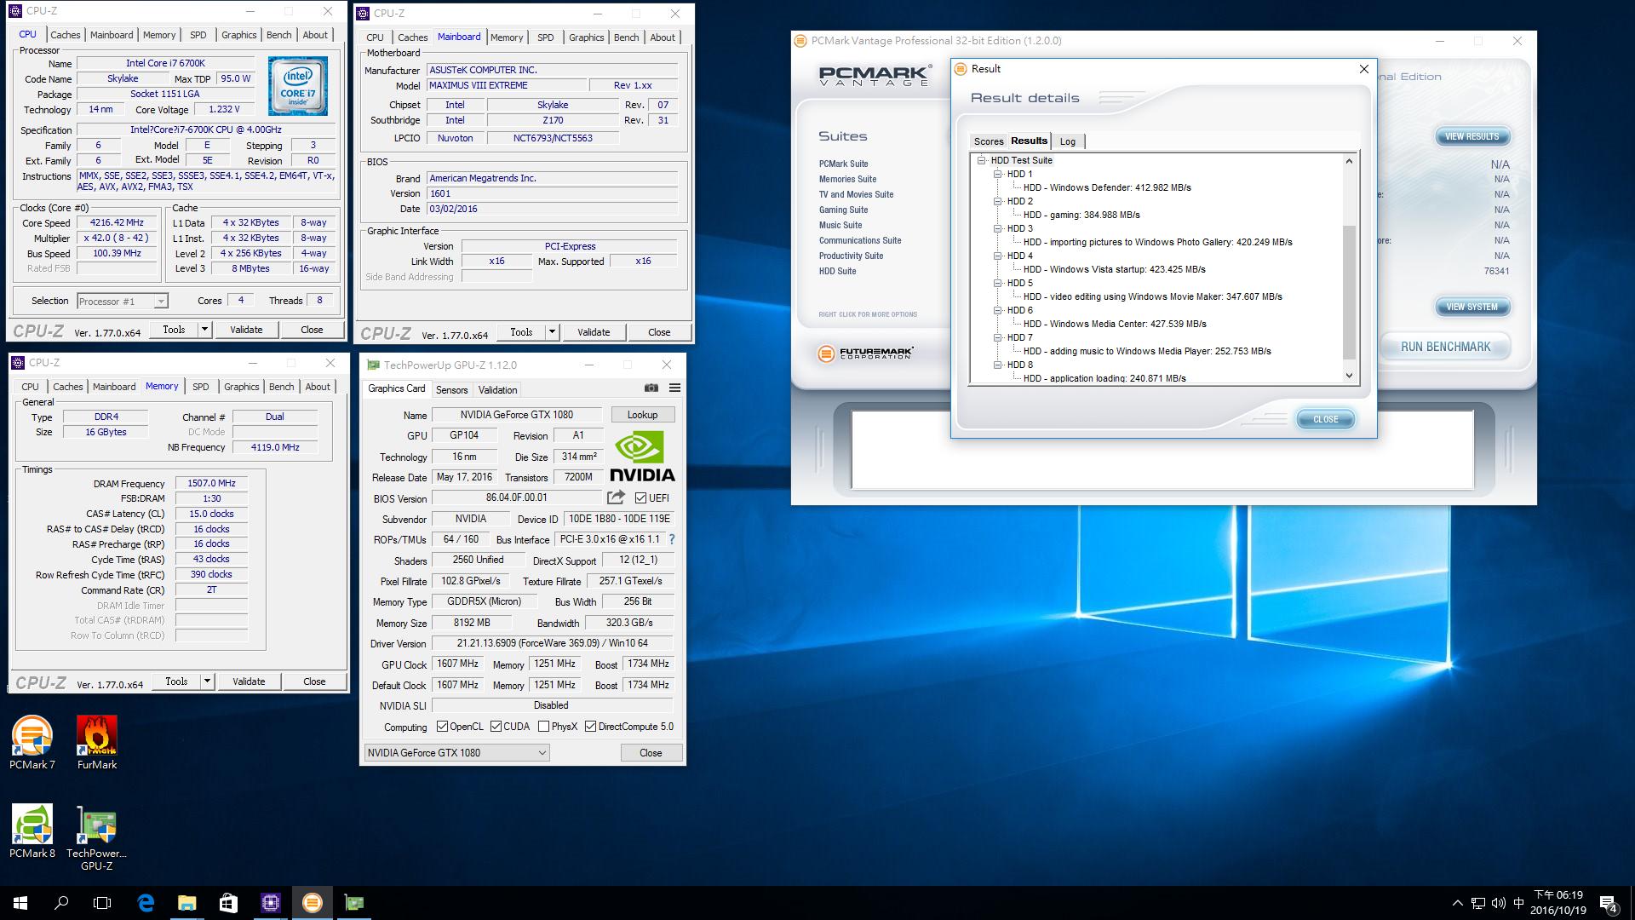
Task: Toggle the UEFI checkbox
Action: (640, 498)
